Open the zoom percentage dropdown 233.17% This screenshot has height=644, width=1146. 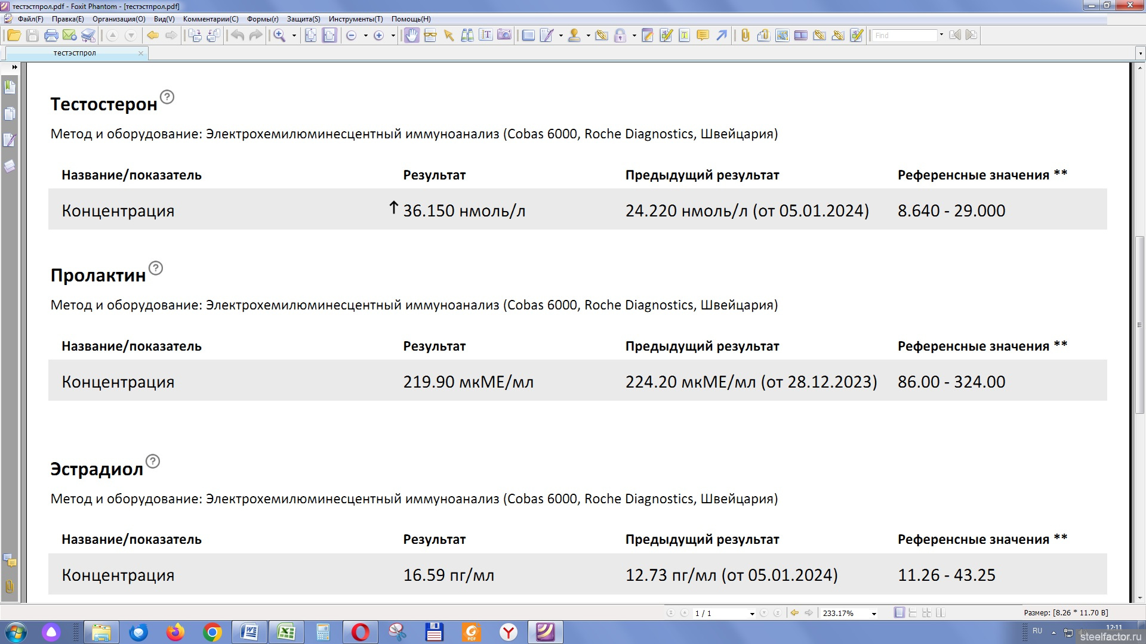[874, 613]
